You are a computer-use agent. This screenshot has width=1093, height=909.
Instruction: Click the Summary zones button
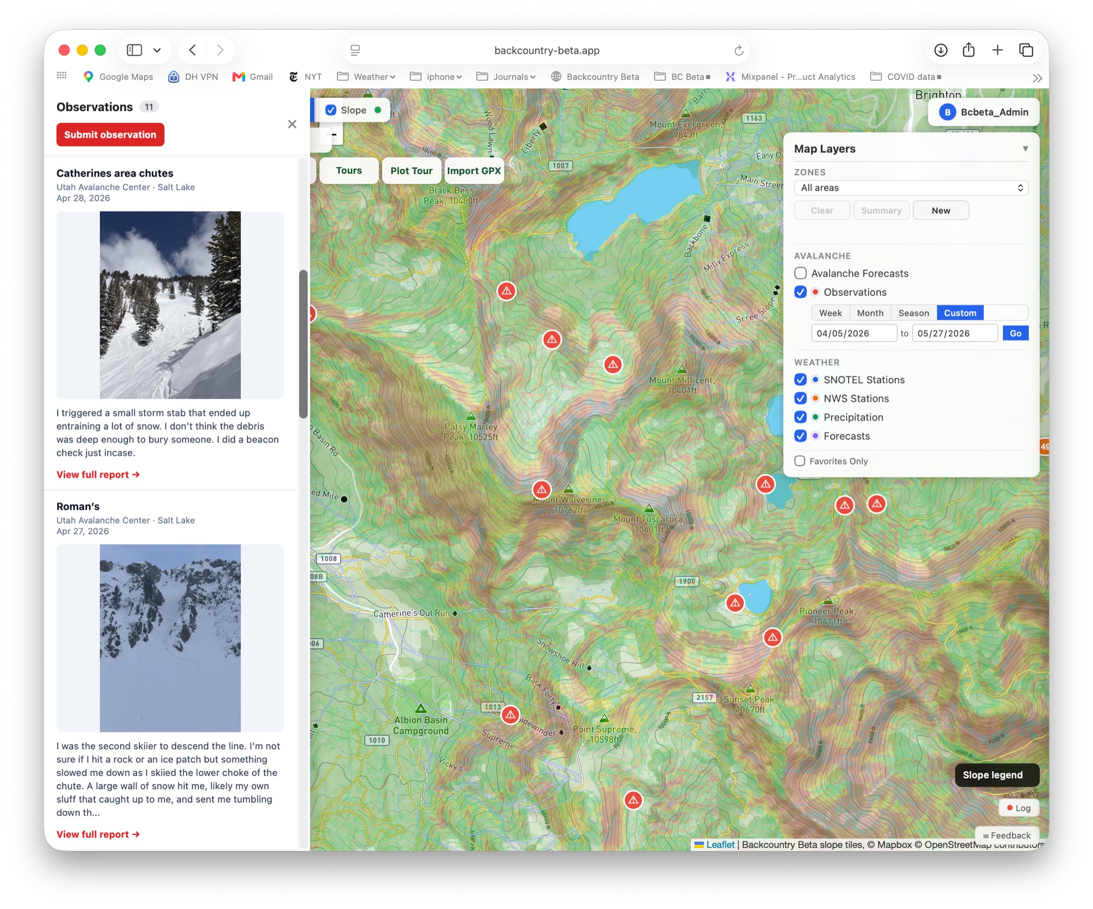coord(881,210)
